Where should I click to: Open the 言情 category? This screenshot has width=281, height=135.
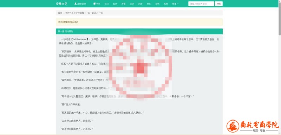click(x=123, y=4)
